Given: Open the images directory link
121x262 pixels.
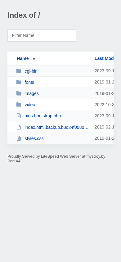Looking at the screenshot, I should tap(32, 93).
